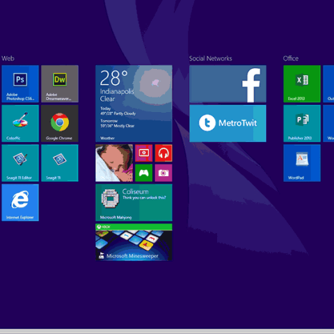Launch the Adobe Dreamweaver tile
The height and width of the screenshot is (334, 334).
pyautogui.click(x=60, y=83)
